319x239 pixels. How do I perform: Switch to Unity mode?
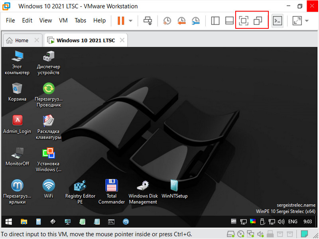pyautogui.click(x=258, y=21)
